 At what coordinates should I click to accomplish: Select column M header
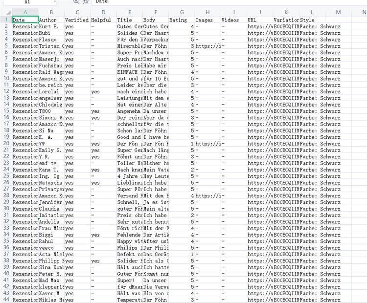(x=338, y=12)
